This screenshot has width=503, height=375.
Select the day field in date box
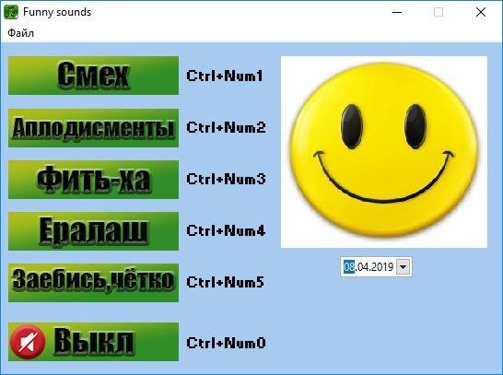[x=349, y=267]
